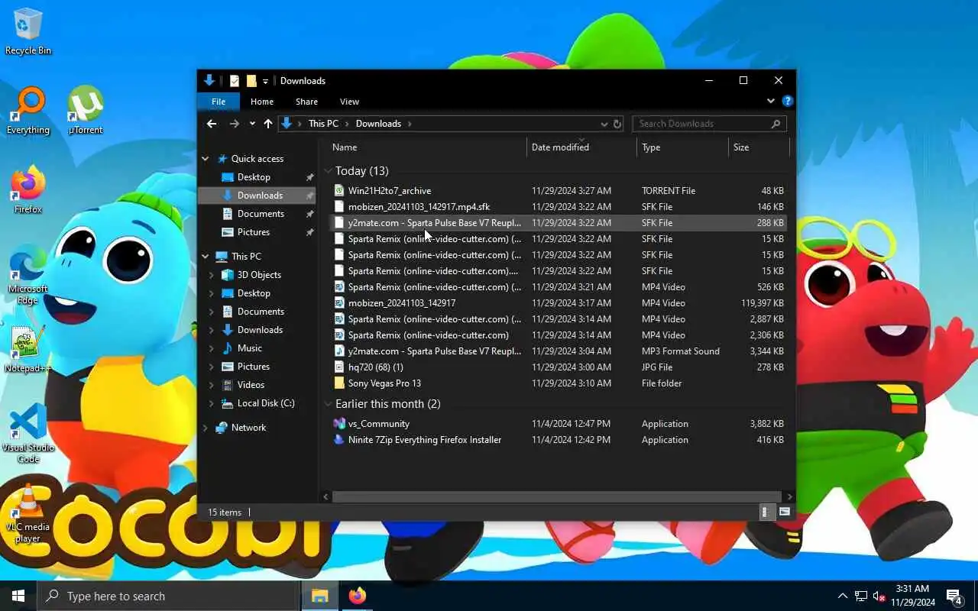
Task: Click the Properties quick access toolbar icon
Action: [235, 81]
